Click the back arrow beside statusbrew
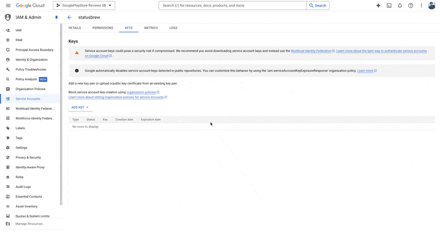This screenshot has width=440, height=232. [69, 18]
